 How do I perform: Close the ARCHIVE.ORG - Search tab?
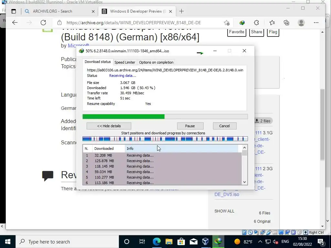pos(93,11)
